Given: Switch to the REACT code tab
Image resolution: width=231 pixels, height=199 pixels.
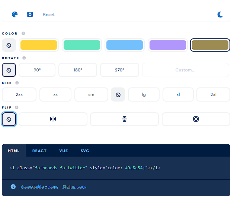Looking at the screenshot, I should [39, 151].
